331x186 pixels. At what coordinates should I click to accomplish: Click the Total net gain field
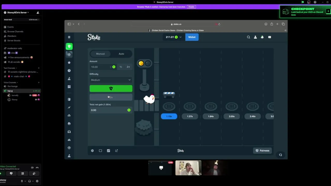(111, 110)
